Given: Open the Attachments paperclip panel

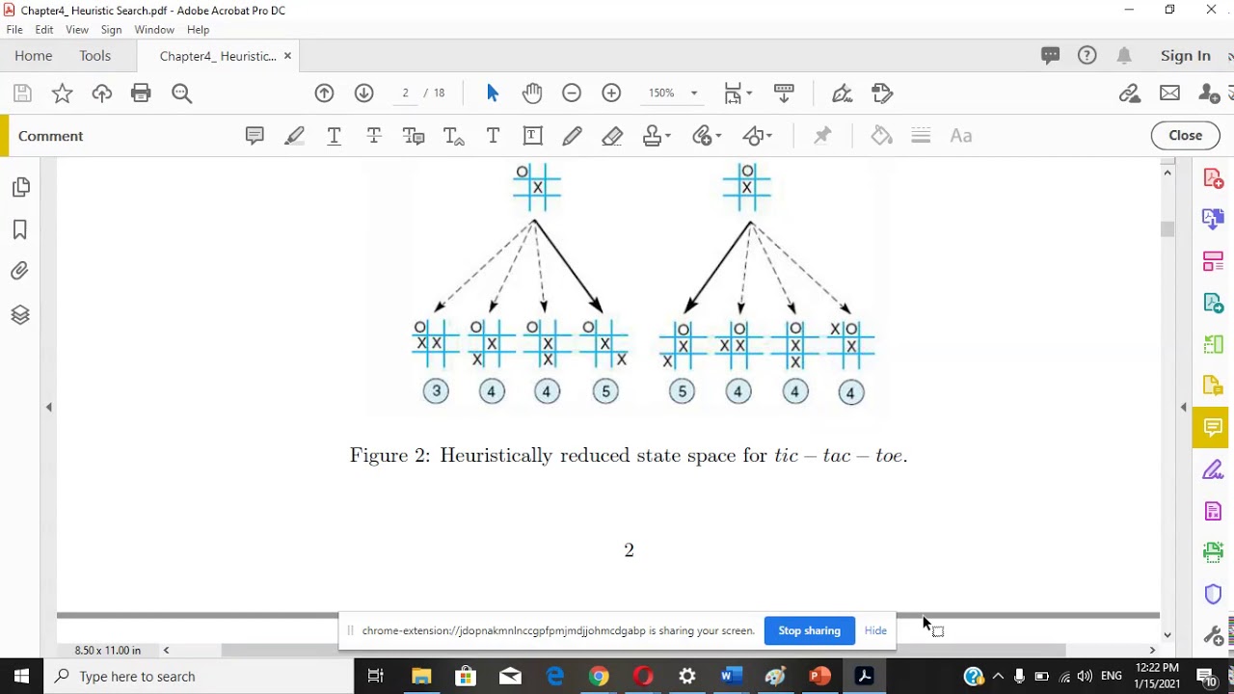Looking at the screenshot, I should (x=20, y=272).
